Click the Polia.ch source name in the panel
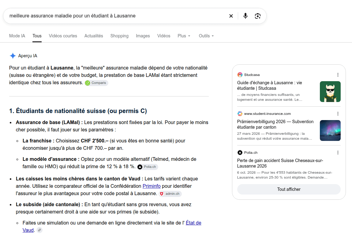This screenshot has width=352, height=242. click(251, 153)
